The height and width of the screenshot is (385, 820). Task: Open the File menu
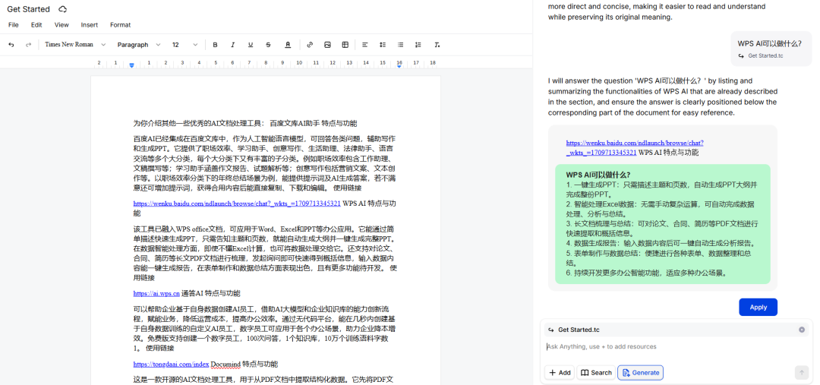[x=14, y=25]
